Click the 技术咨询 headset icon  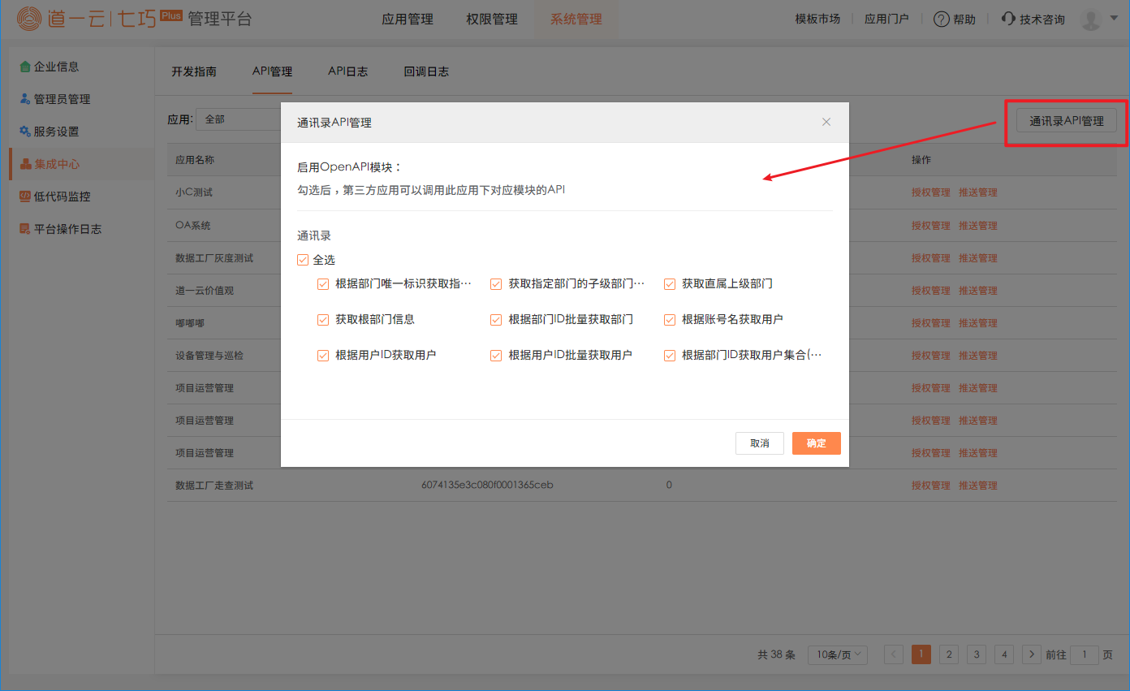(1009, 19)
